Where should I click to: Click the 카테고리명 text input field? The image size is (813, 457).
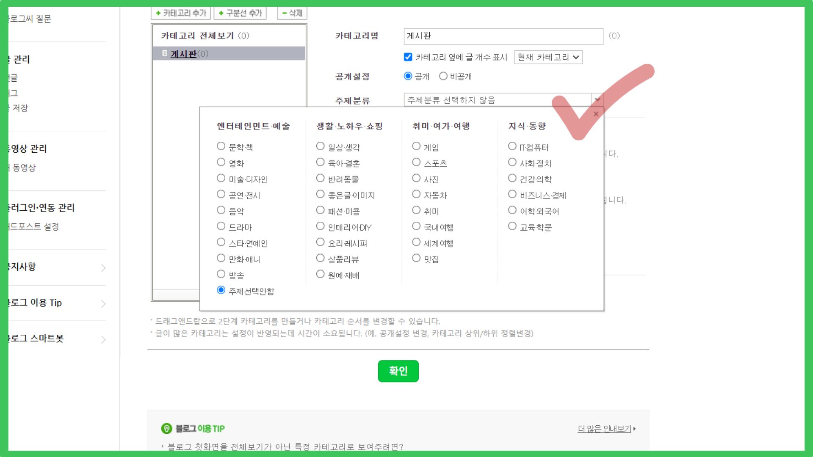tap(503, 36)
